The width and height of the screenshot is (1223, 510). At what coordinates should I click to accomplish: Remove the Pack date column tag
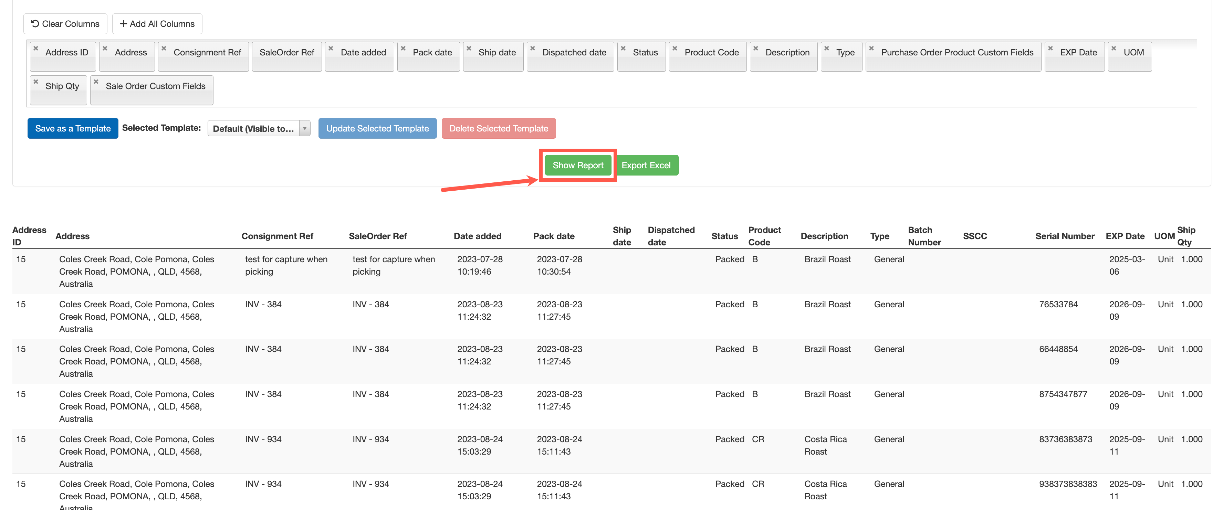click(x=403, y=49)
